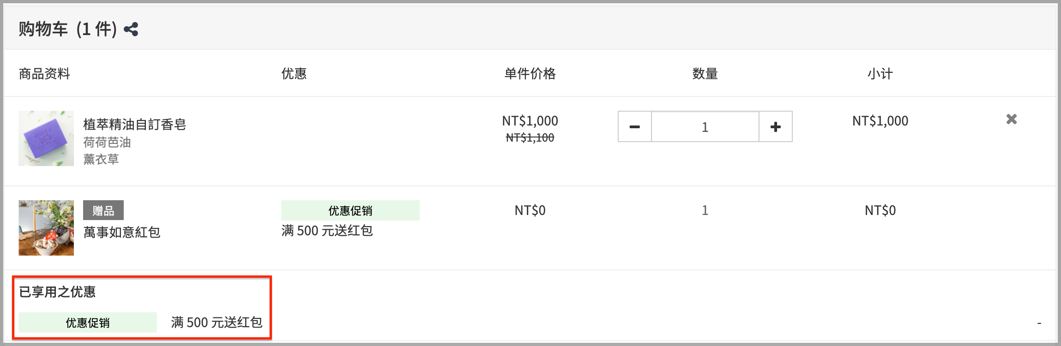The height and width of the screenshot is (346, 1061).
Task: Open the 萬事如意紅包 gift thumbnail
Action: (x=46, y=228)
